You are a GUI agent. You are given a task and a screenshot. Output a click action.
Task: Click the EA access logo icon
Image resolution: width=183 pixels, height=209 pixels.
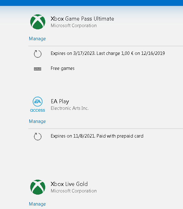pos(37,104)
